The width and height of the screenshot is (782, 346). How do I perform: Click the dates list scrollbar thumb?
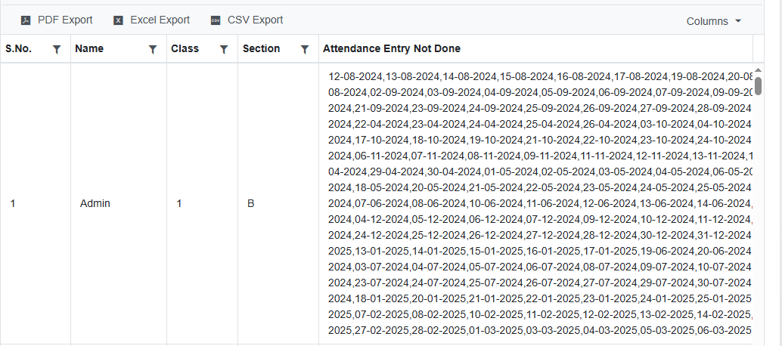(758, 85)
